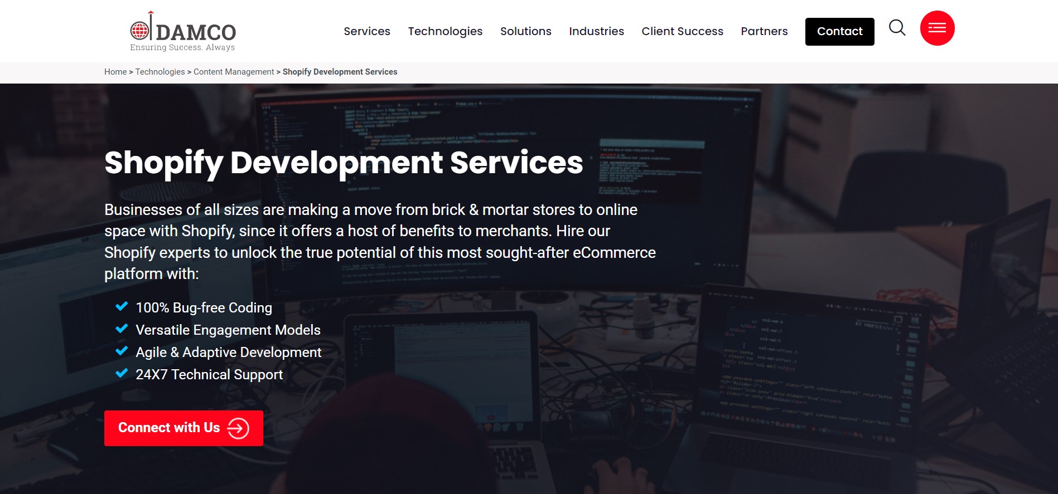Click the 'Agile & Adaptive Development' text
The width and height of the screenshot is (1058, 494).
pos(229,352)
